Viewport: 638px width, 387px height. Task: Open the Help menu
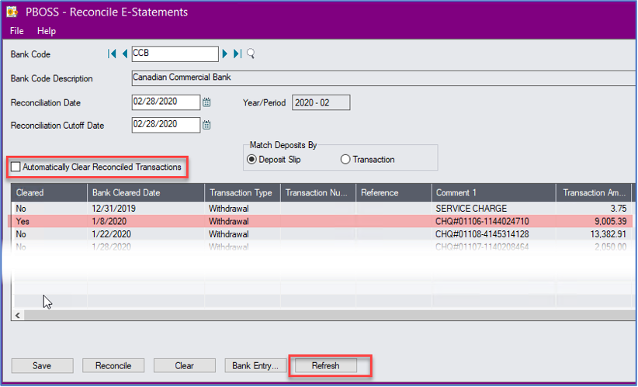pos(47,31)
